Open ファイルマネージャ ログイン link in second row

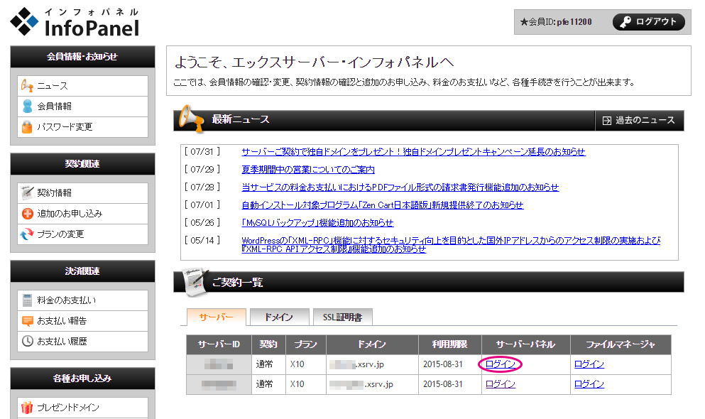click(x=589, y=384)
